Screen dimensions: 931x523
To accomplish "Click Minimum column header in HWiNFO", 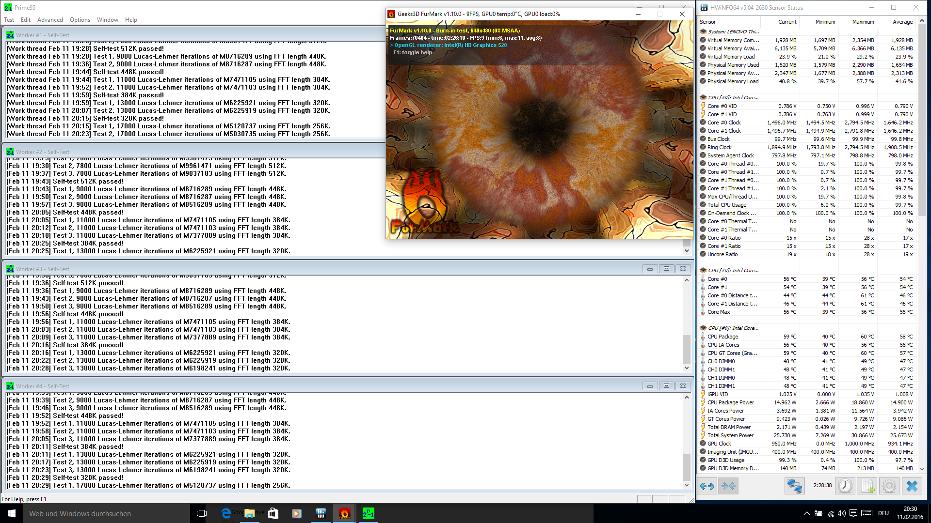I will tap(819, 22).
